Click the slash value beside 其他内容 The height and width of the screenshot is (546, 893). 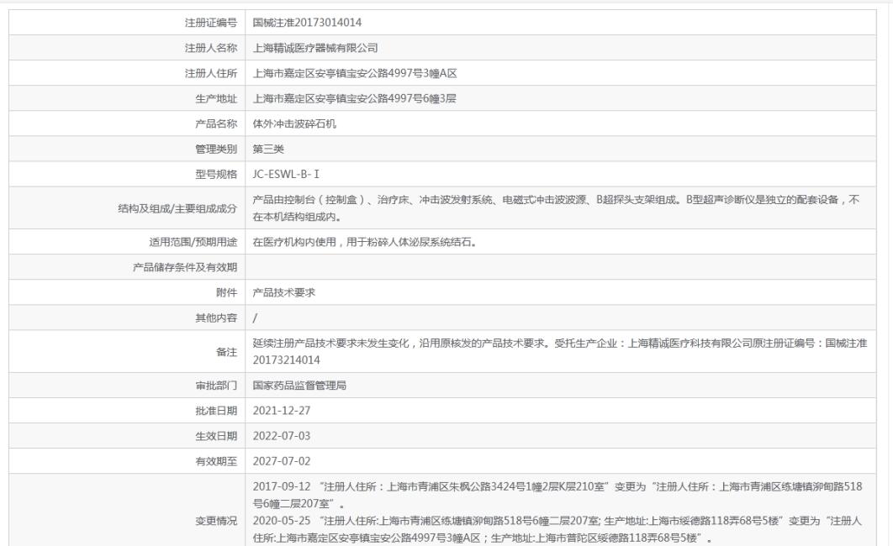255,318
